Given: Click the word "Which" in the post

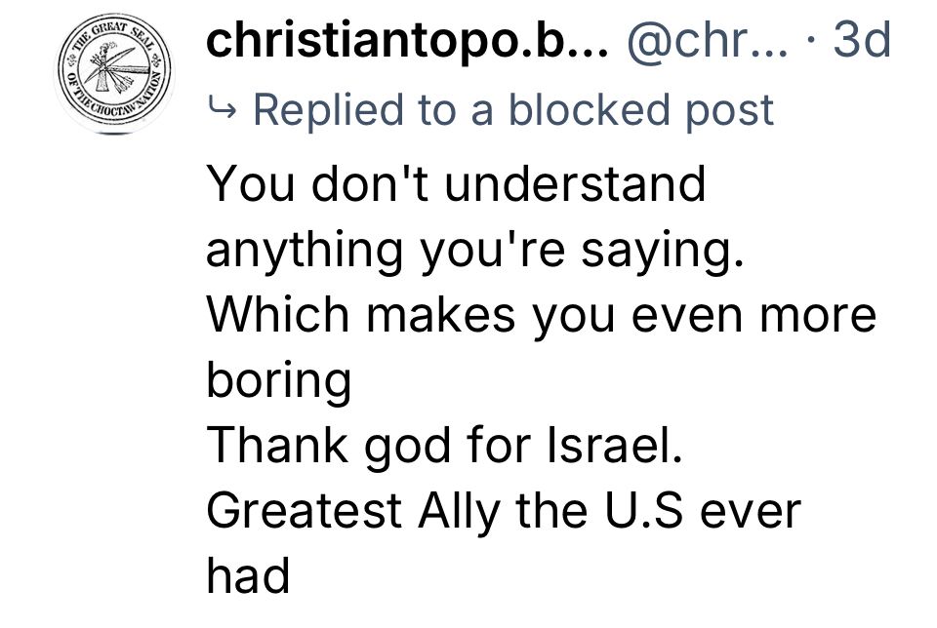Looking at the screenshot, I should (263, 314).
